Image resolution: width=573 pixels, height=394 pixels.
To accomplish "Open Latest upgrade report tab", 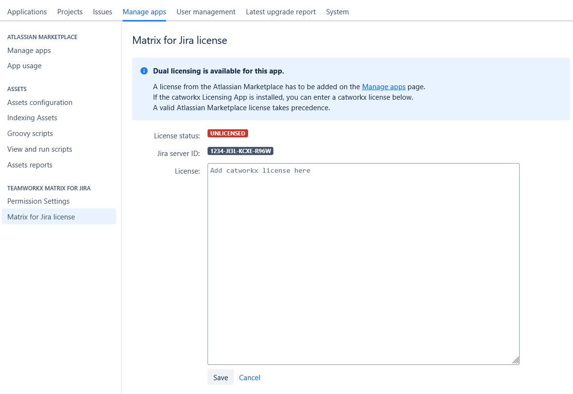I will (281, 12).
